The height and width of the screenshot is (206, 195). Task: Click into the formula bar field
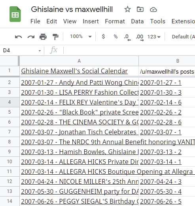click(129, 50)
